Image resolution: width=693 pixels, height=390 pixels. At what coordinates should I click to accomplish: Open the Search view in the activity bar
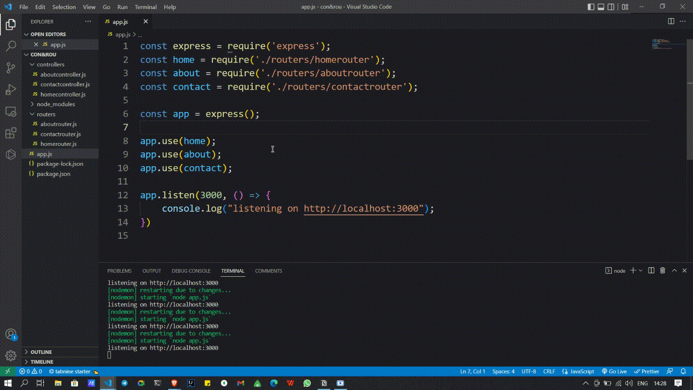coord(11,46)
